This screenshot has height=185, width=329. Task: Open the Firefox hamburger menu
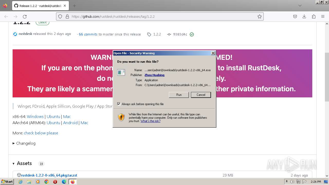tap(323, 16)
